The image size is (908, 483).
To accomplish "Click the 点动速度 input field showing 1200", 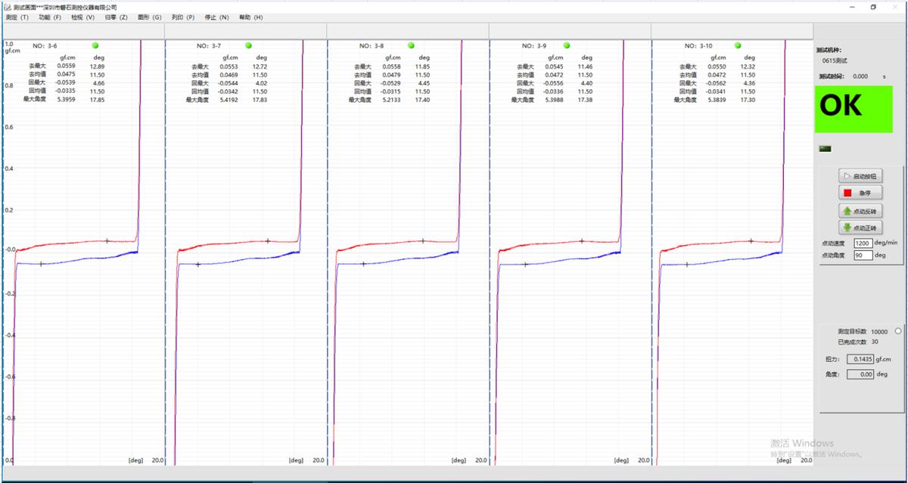I will tap(863, 243).
